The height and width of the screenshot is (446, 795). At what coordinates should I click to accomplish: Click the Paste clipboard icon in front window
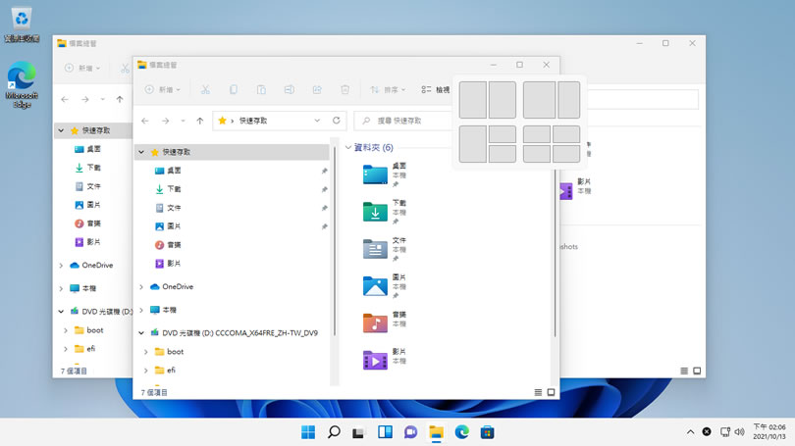261,89
